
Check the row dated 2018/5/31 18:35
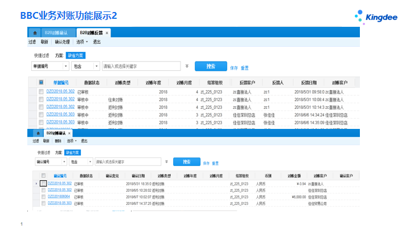(43, 183)
